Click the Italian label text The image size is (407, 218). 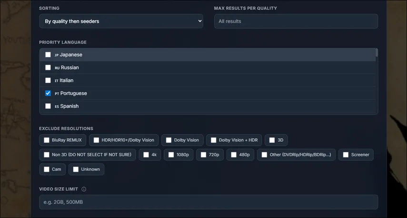(67, 80)
